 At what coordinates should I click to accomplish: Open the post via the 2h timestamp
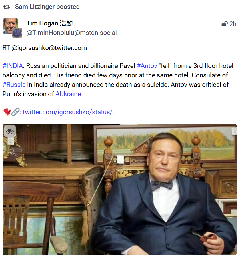(x=233, y=24)
